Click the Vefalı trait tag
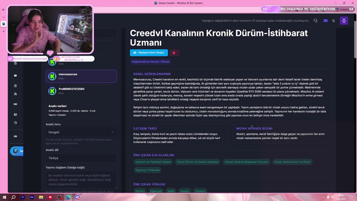The width and height of the screenshot is (357, 201). click(x=171, y=191)
